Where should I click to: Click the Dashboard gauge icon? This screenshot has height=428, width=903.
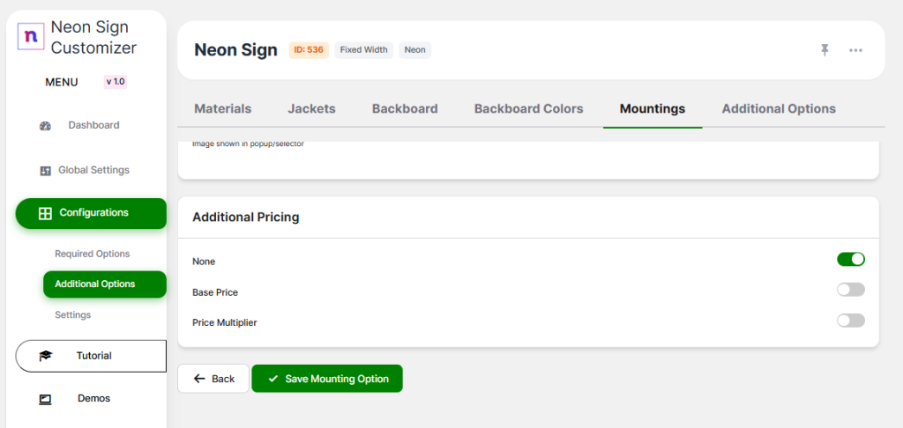(x=45, y=126)
